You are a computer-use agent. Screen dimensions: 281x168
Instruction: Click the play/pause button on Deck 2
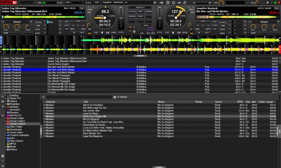click(x=178, y=32)
